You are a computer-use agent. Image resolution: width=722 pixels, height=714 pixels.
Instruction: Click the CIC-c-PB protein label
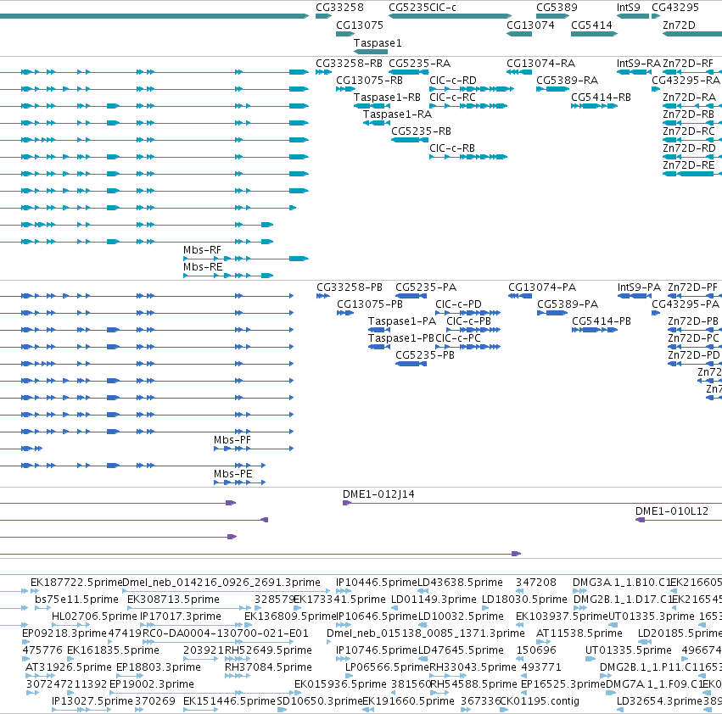tap(468, 321)
